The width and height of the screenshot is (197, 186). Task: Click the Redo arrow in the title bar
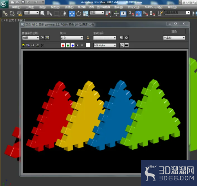pos(36,2)
